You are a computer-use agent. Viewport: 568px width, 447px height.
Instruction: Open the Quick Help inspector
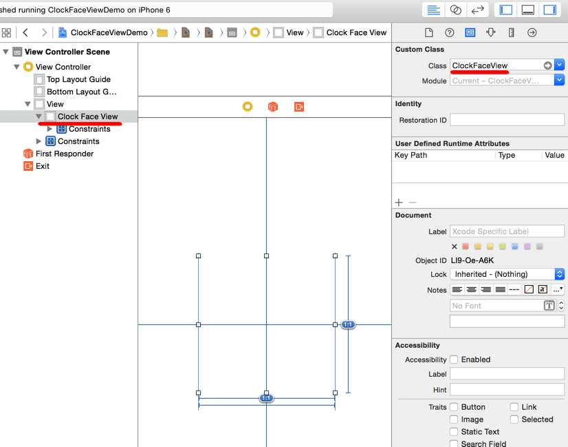point(450,32)
